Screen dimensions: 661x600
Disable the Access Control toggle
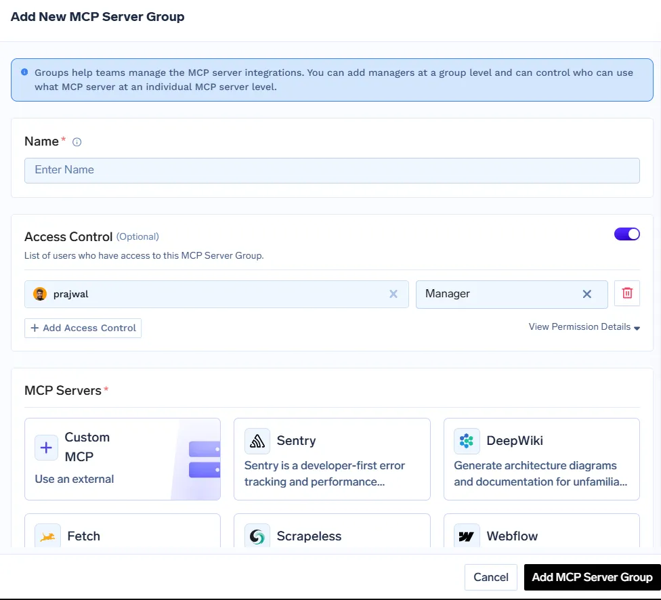point(626,234)
